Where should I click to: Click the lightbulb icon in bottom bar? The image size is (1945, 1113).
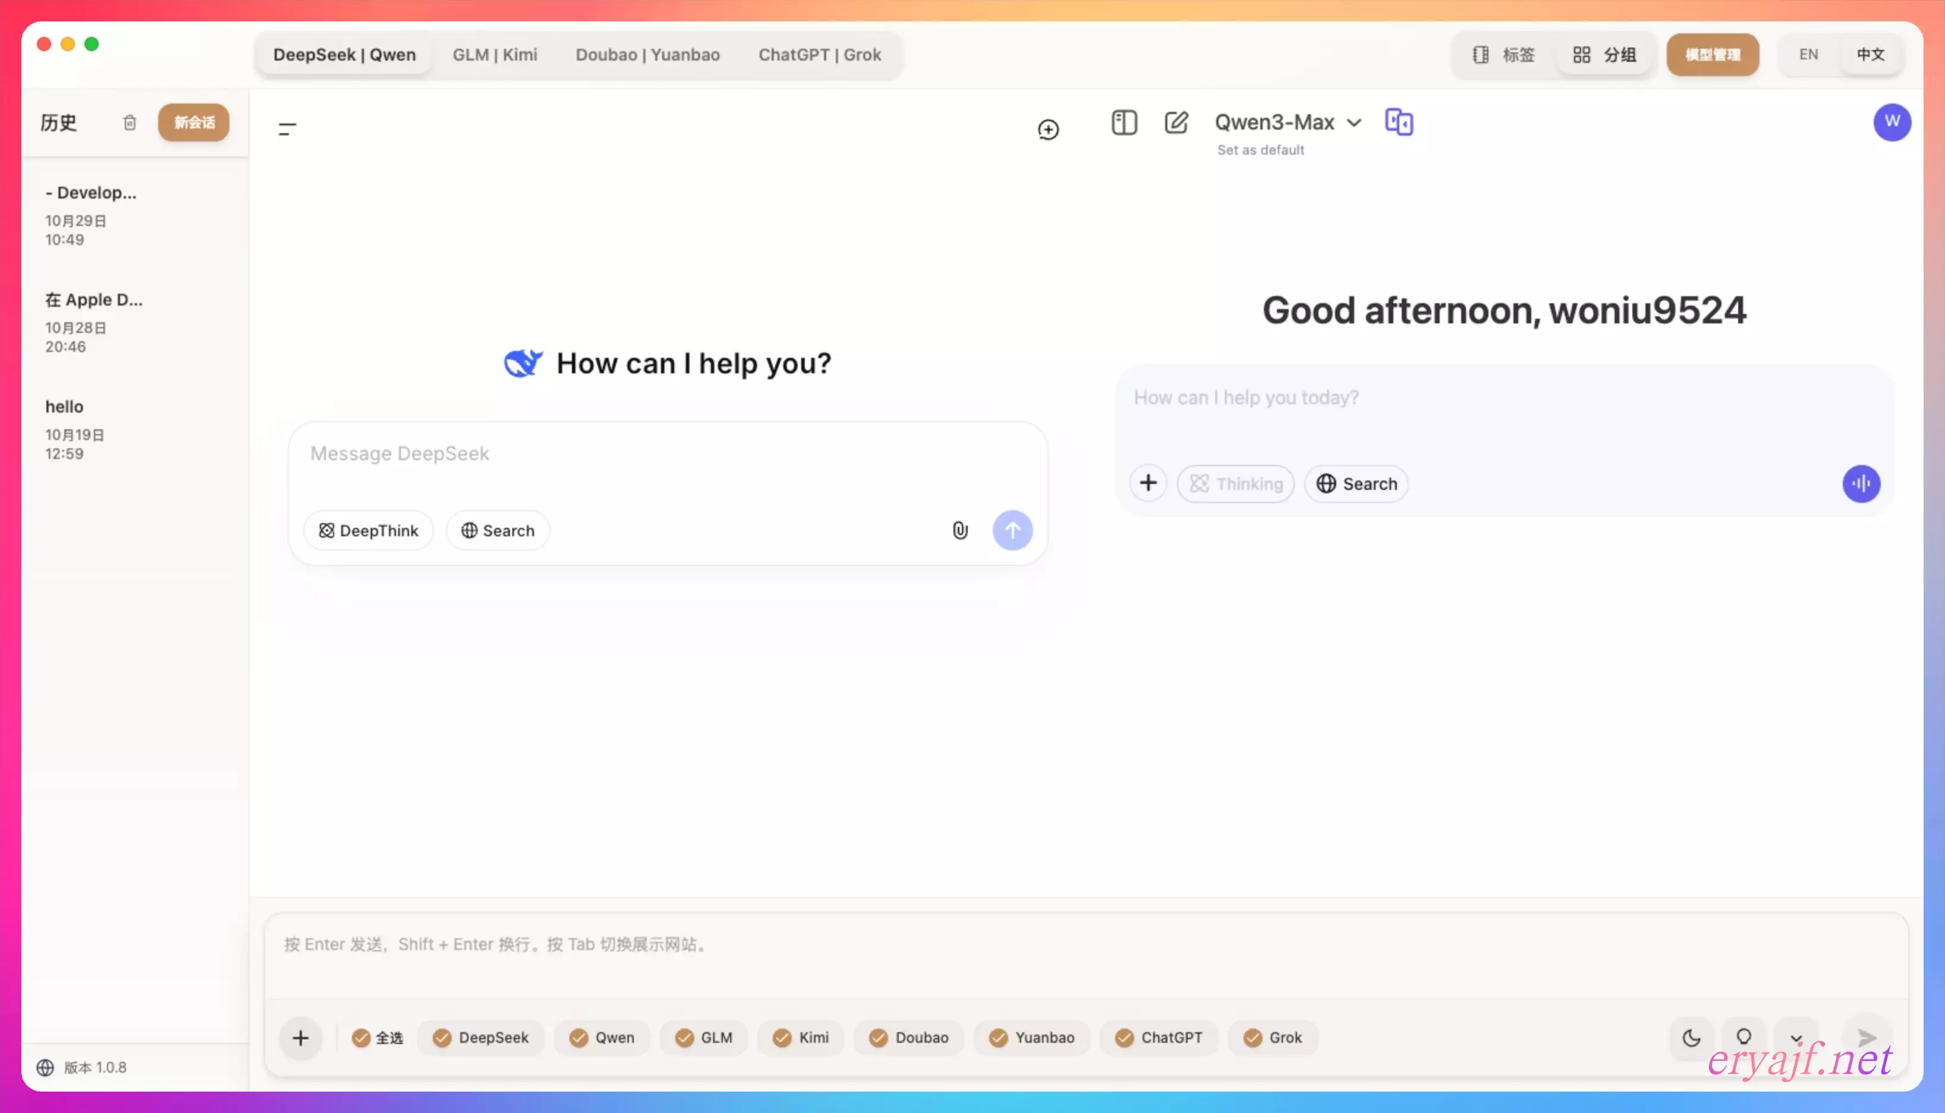(x=1743, y=1037)
